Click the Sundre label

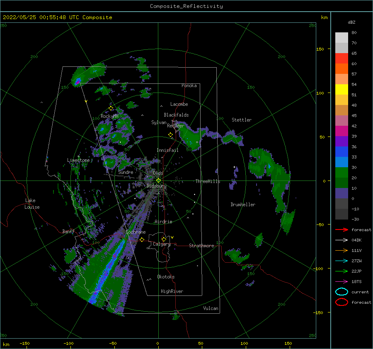(x=126, y=172)
